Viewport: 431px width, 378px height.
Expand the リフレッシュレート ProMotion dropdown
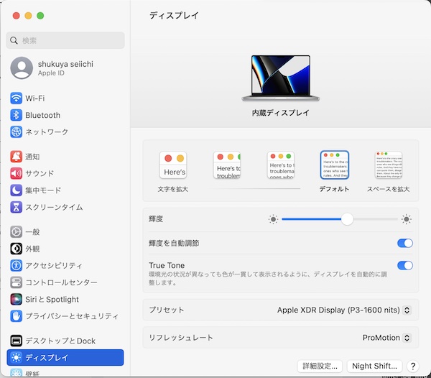tap(386, 337)
